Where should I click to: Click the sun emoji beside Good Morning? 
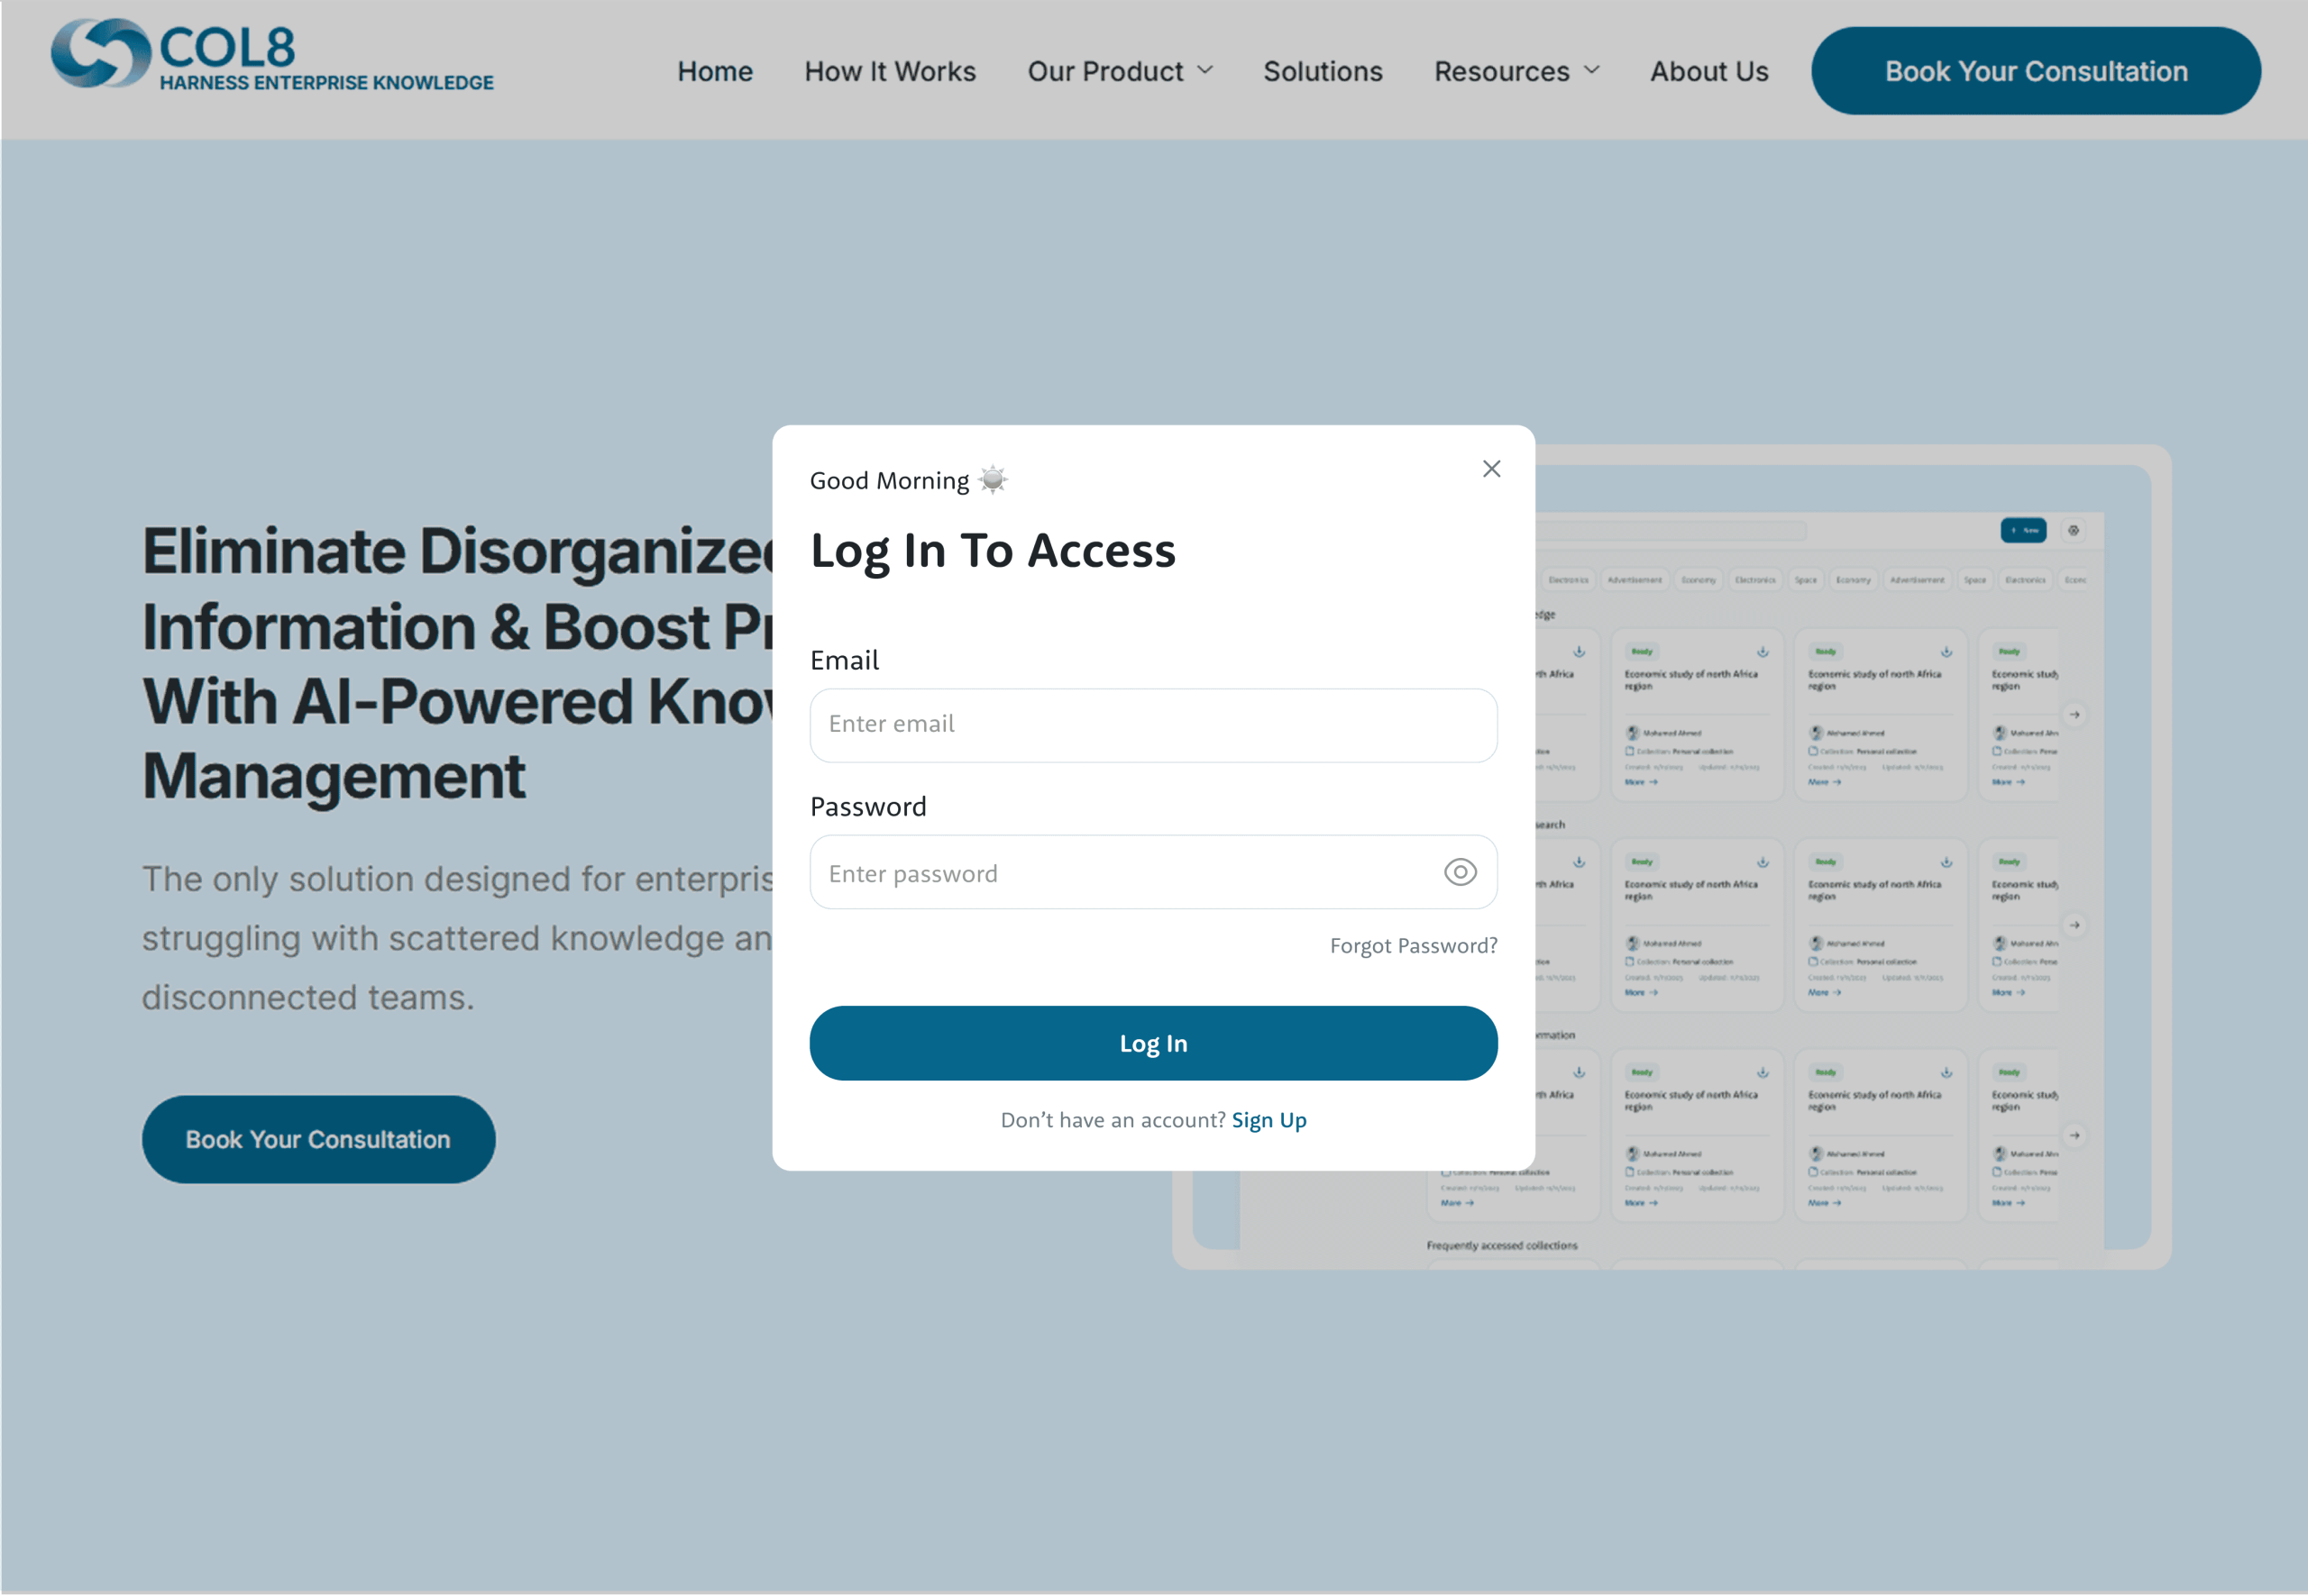tap(993, 480)
